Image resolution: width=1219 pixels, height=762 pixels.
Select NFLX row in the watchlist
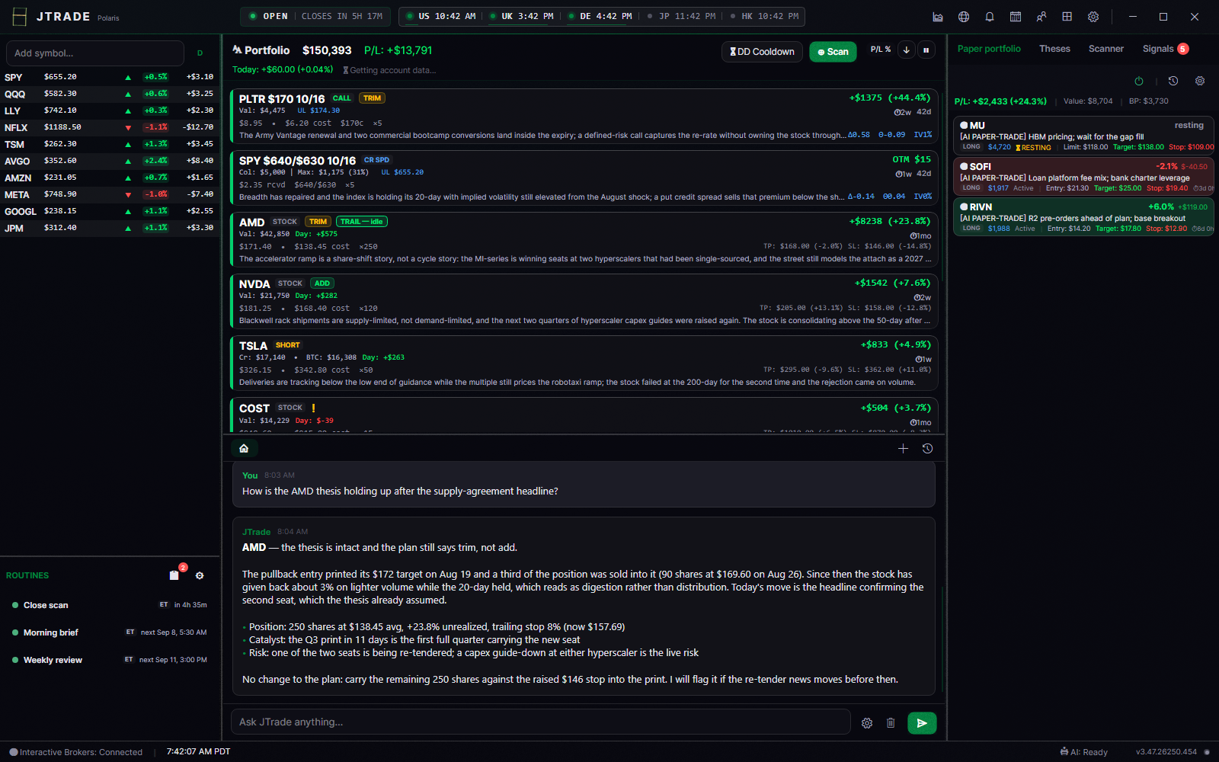[x=110, y=127]
